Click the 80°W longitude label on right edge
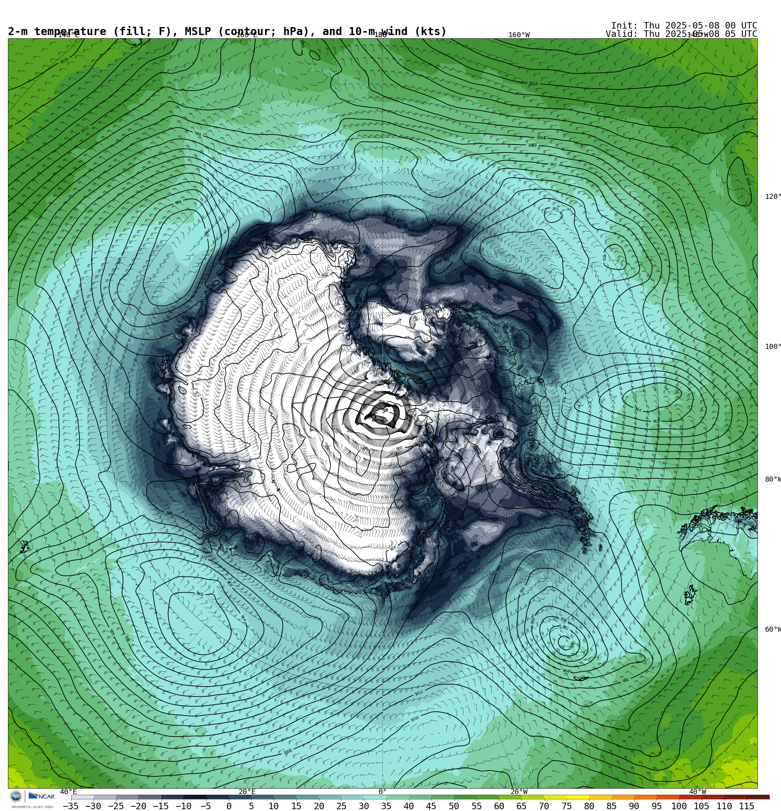This screenshot has width=781, height=811. click(773, 479)
